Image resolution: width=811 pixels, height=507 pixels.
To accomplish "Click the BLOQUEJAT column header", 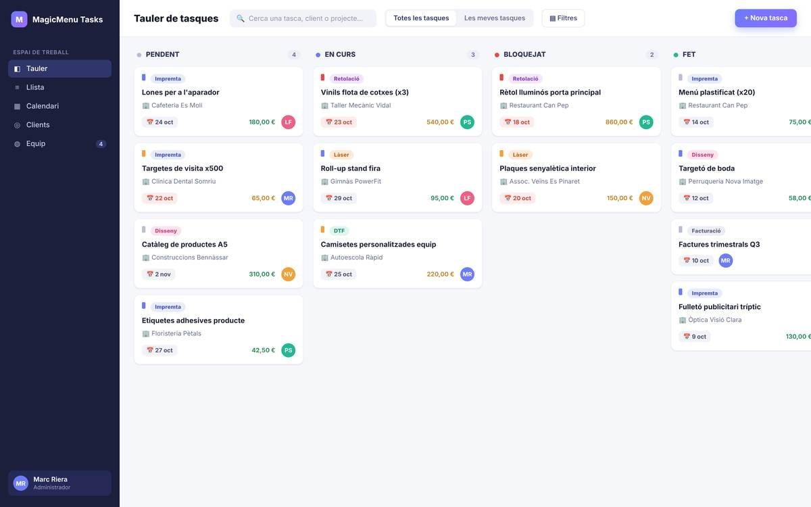I will (524, 55).
